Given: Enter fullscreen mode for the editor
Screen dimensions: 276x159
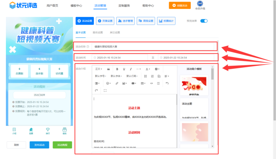Looking at the screenshot, I should 105,90.
